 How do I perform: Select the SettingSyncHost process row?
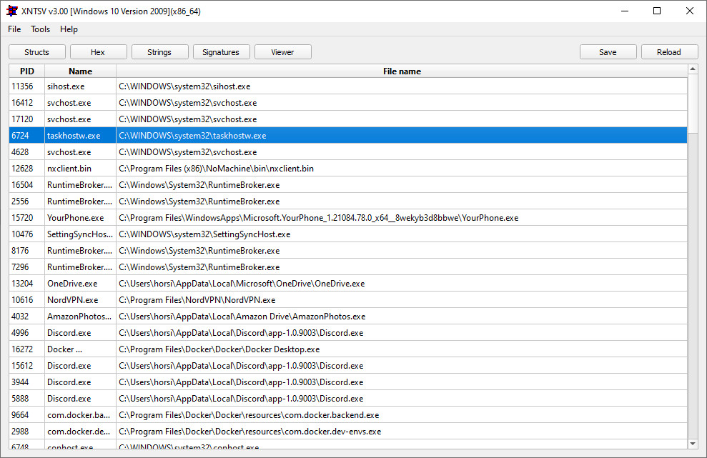[x=348, y=234]
